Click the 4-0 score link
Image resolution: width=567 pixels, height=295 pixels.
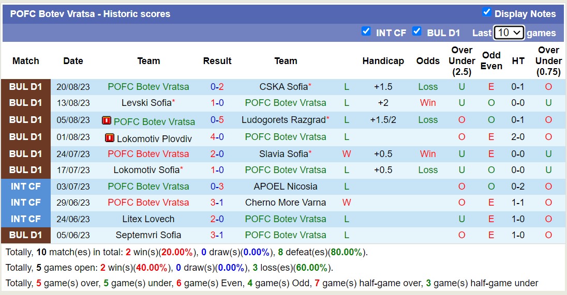pos(217,137)
